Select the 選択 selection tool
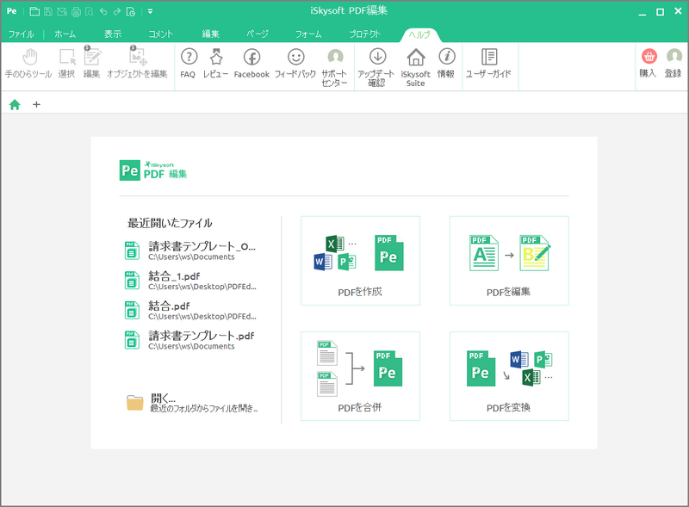The width and height of the screenshot is (689, 507). pos(67,64)
